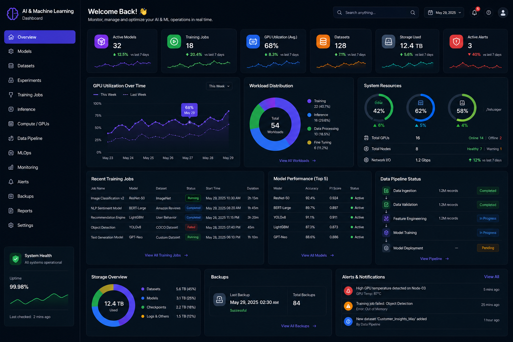Open the notifications bell icon

click(474, 13)
